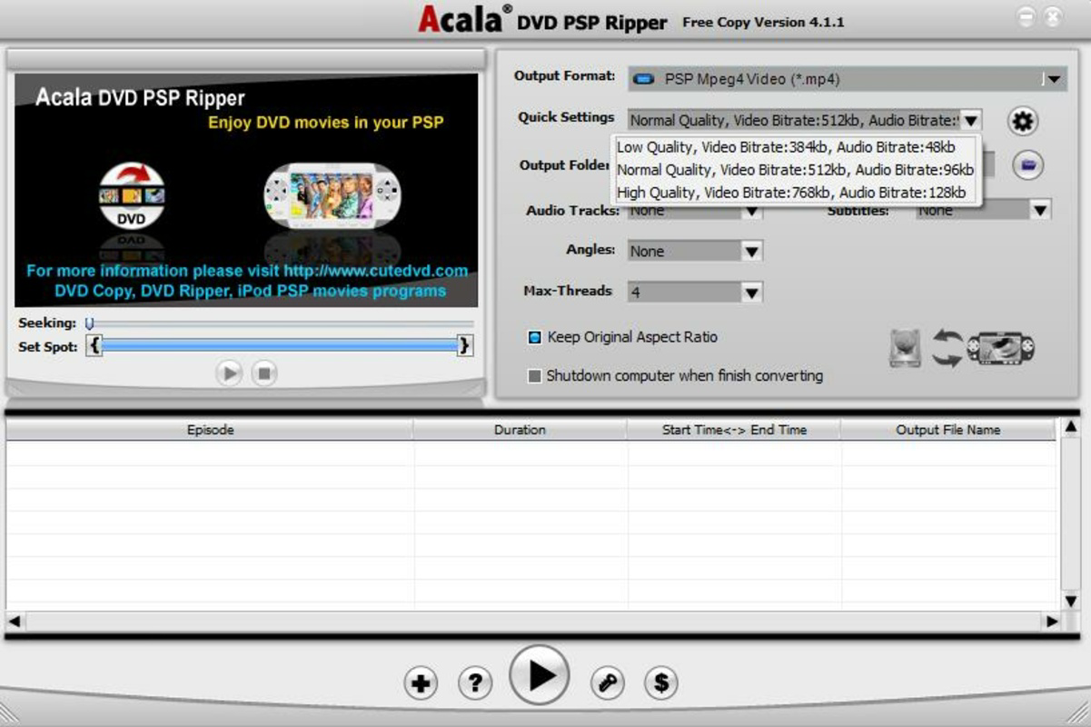Viewport: 1091px width, 727px height.
Task: Minimize the Acala DVD PSP Ripper window
Action: (x=1026, y=15)
